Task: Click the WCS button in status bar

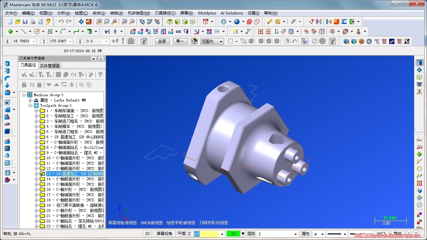Action: click(x=381, y=234)
